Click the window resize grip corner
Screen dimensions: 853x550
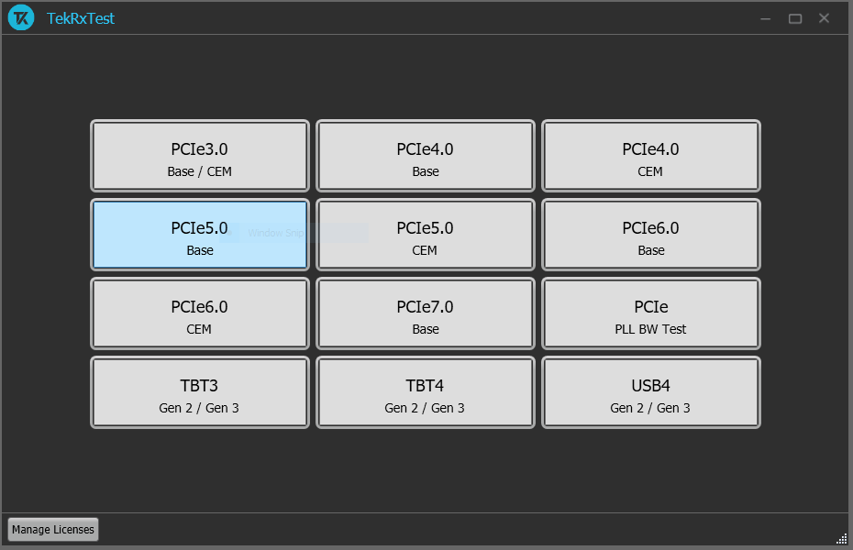pos(842,539)
